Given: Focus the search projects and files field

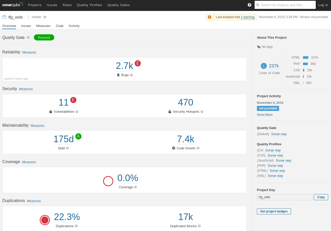Looking at the screenshot, I should (x=285, y=5).
